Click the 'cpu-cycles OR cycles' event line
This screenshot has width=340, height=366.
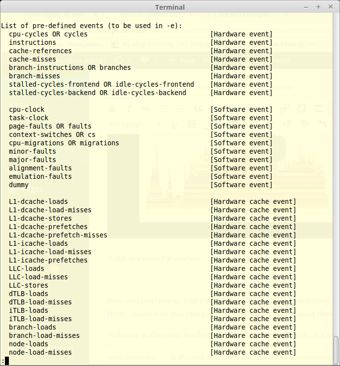[48, 34]
